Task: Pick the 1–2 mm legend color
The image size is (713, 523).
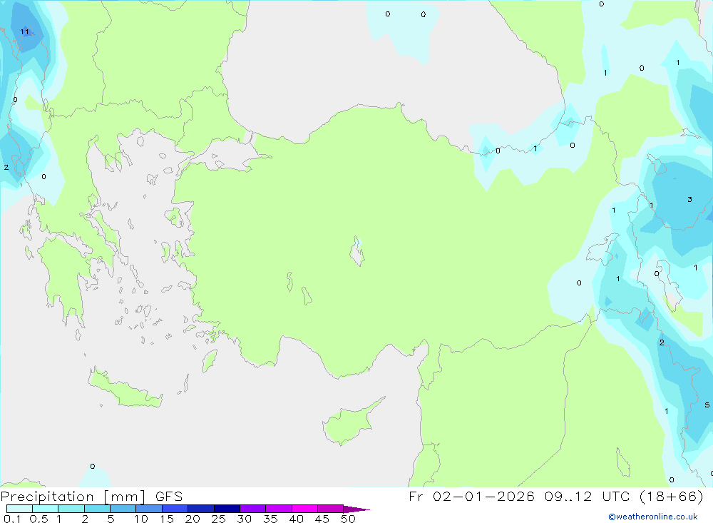Action: pos(71,509)
